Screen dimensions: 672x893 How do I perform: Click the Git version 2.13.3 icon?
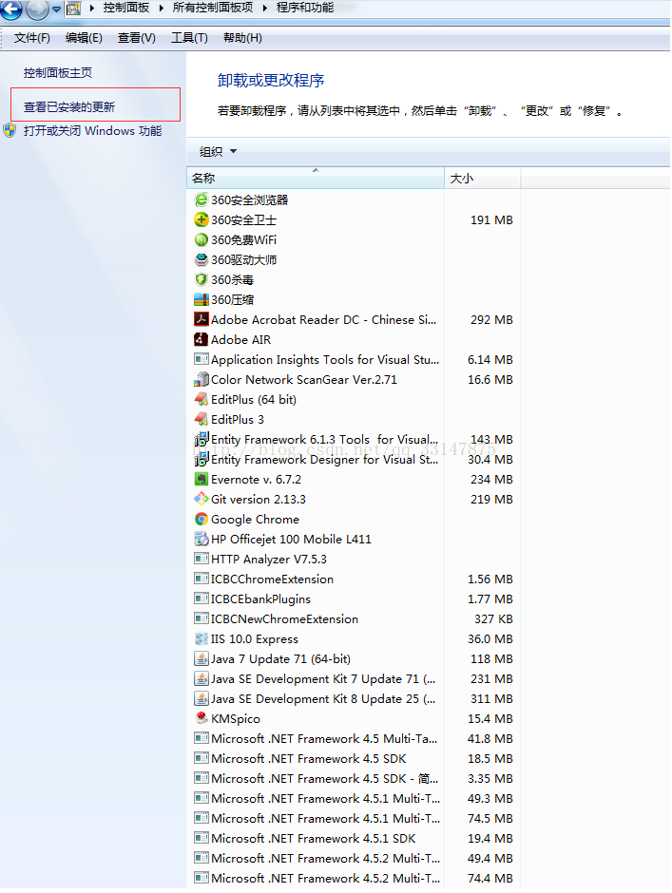click(202, 499)
